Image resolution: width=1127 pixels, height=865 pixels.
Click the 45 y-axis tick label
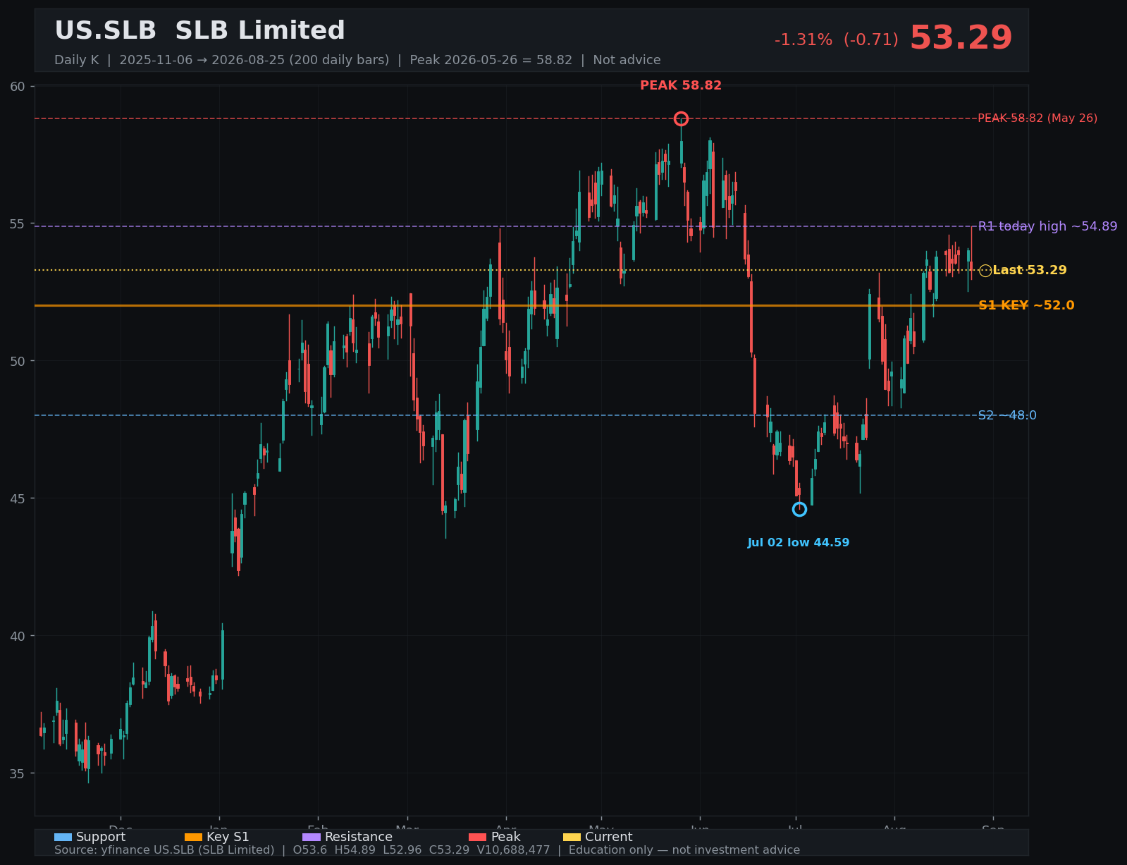[18, 498]
